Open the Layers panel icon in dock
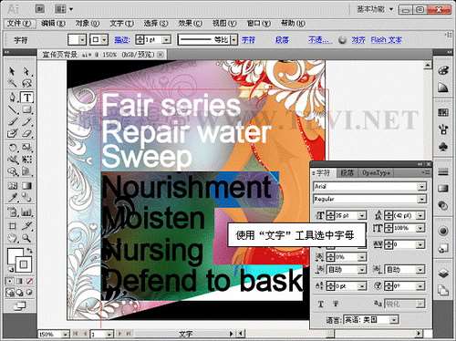Viewport: 456px width, 341px height. point(443,274)
